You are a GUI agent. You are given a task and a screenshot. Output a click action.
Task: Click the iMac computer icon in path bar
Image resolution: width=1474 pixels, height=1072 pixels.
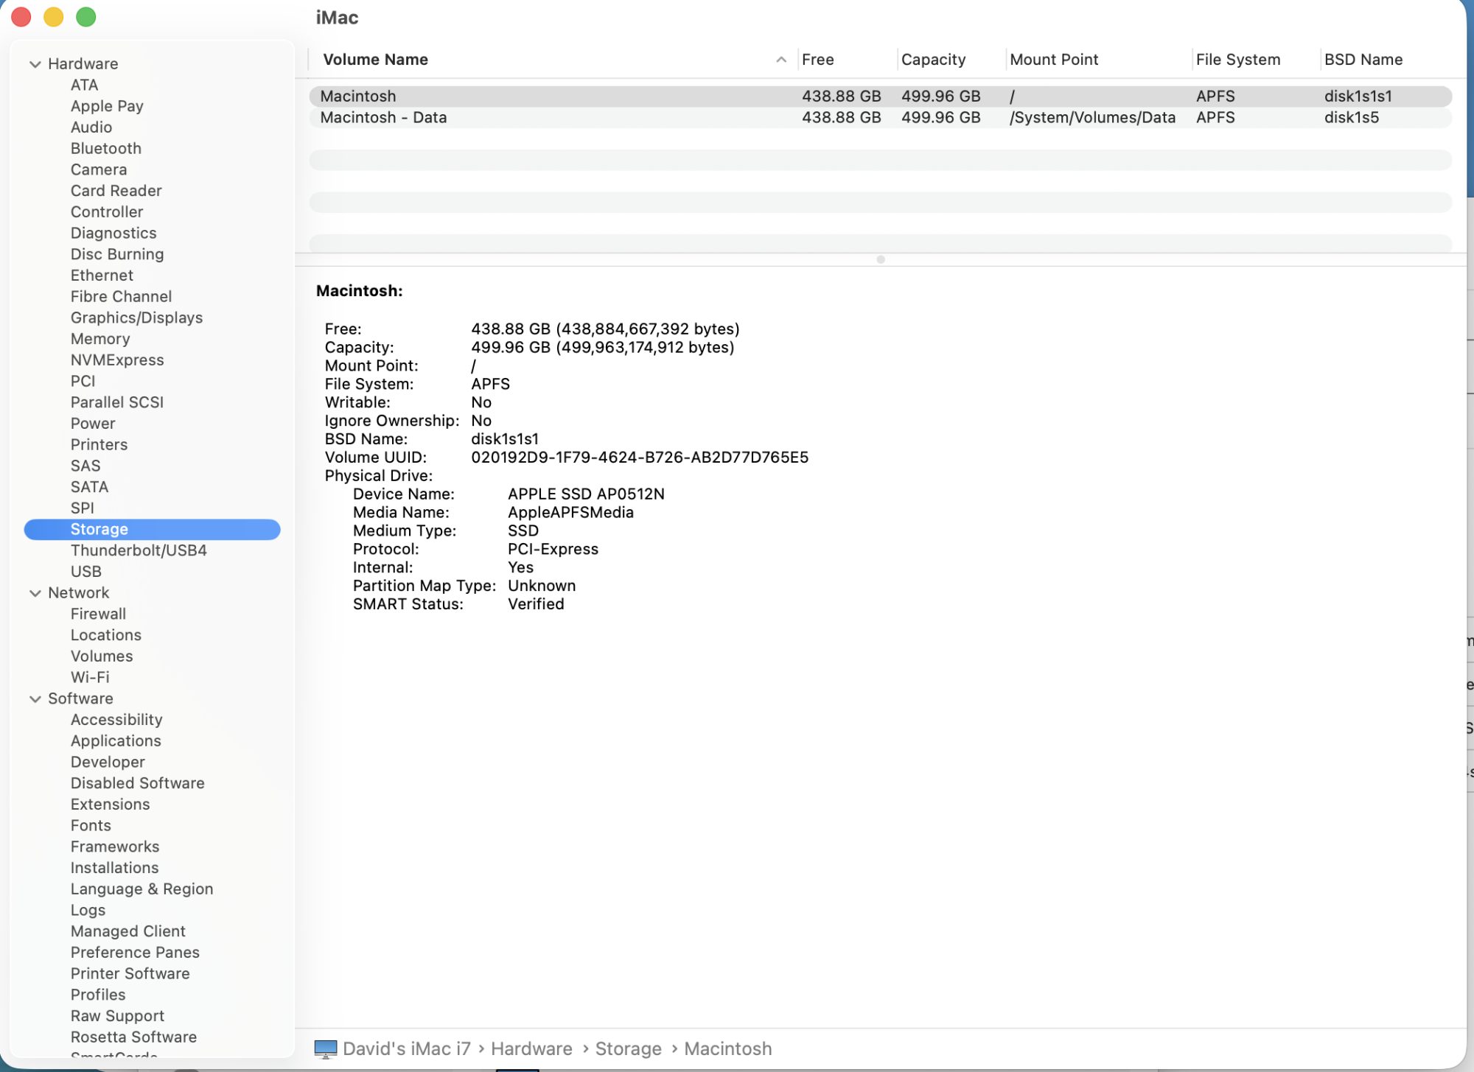[325, 1048]
